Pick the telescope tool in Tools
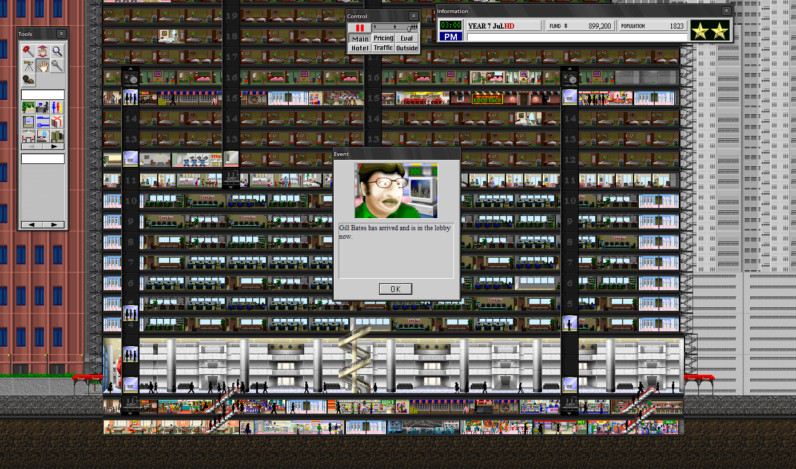This screenshot has width=796, height=469. [29, 66]
